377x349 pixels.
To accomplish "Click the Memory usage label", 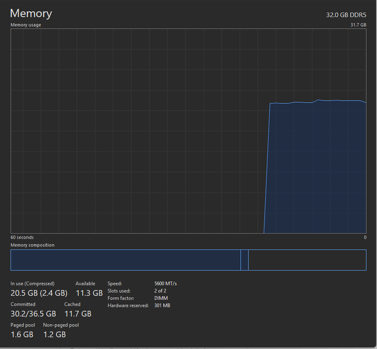I will point(26,25).
